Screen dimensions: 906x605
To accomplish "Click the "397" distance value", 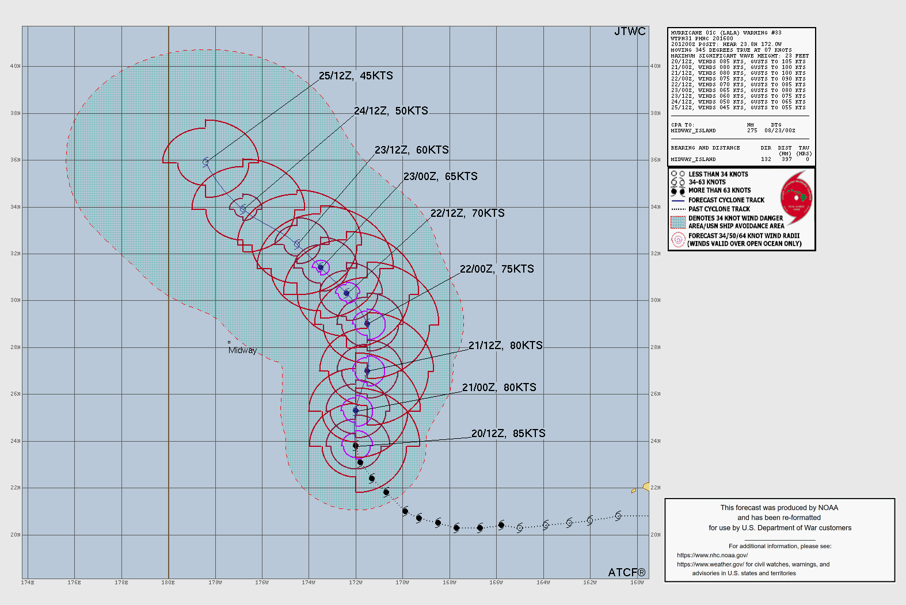I will tap(787, 160).
